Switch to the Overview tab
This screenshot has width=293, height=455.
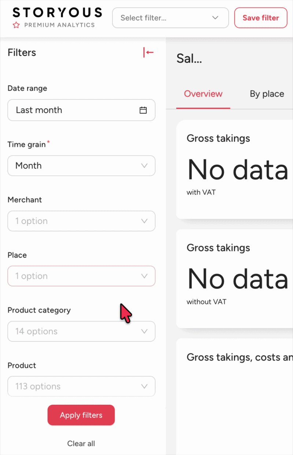click(203, 94)
